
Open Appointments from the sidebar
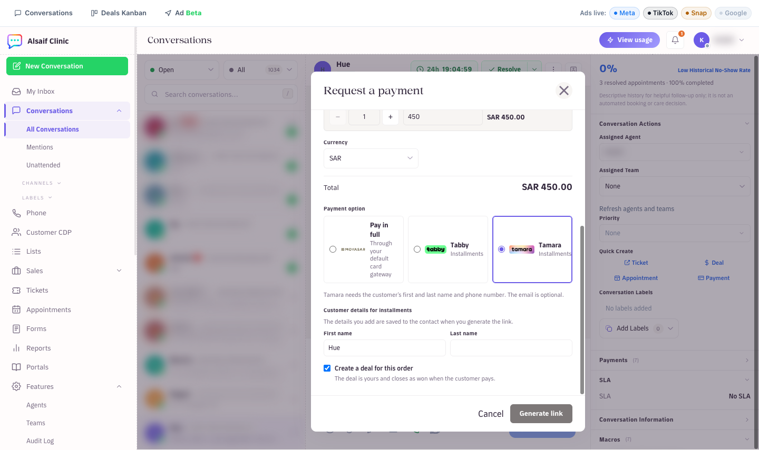67,310
